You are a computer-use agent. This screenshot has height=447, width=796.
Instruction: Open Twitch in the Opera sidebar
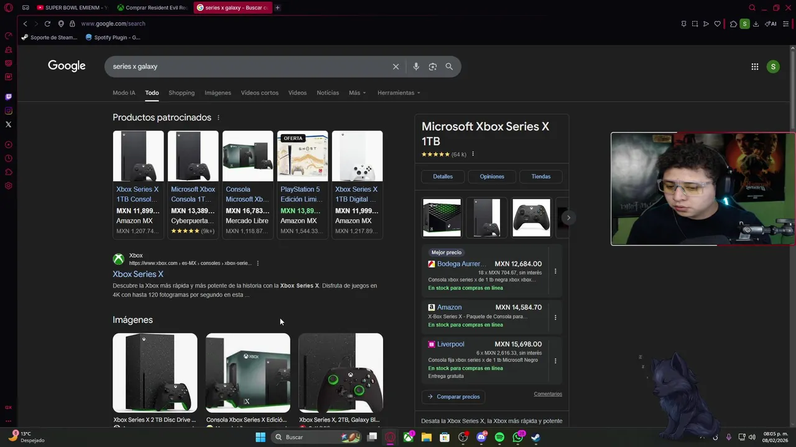(9, 97)
